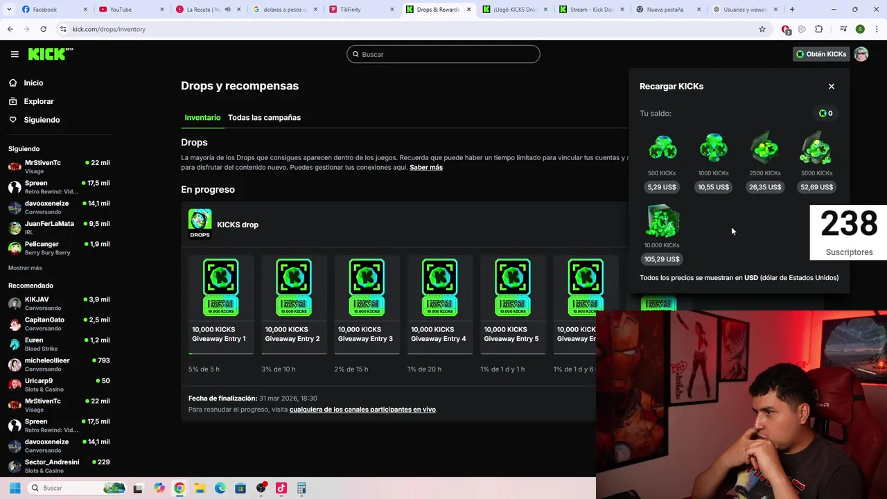Click the Windows taskbar Buscar box

(x=77, y=488)
